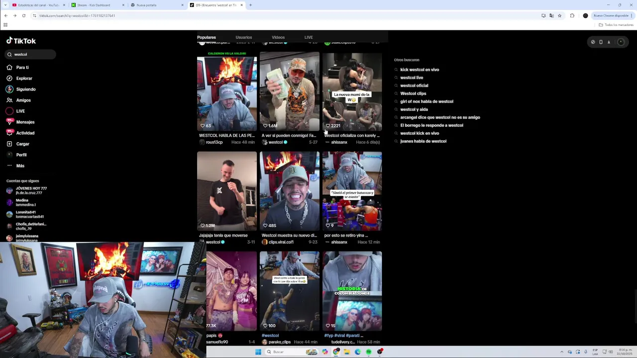Open the '#fyp #viral #parati' video
637x358 pixels.
[352, 291]
